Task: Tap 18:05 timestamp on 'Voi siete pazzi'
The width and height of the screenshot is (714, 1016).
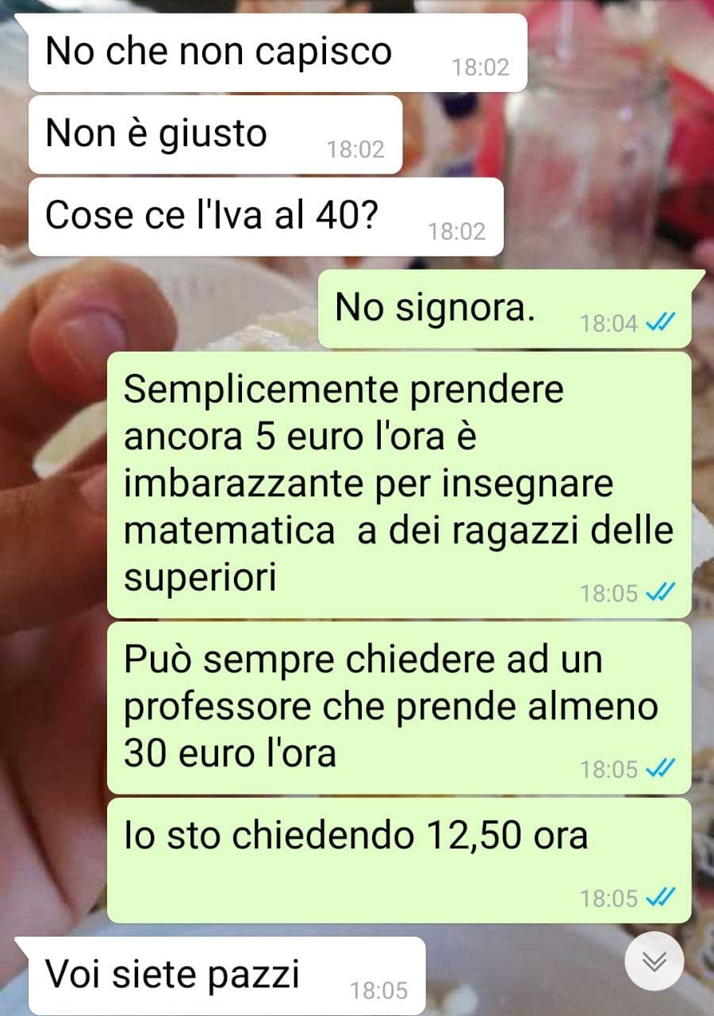Action: 378,990
